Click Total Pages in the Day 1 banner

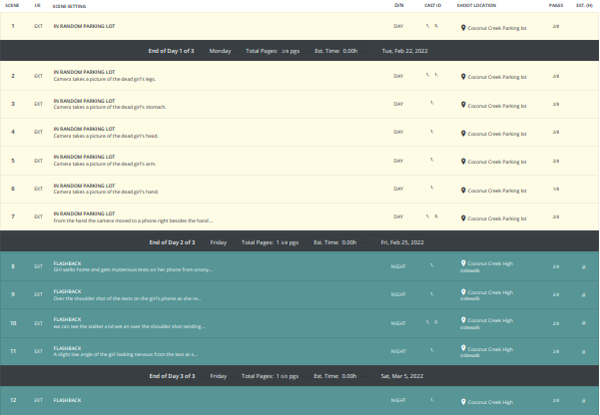[273, 51]
